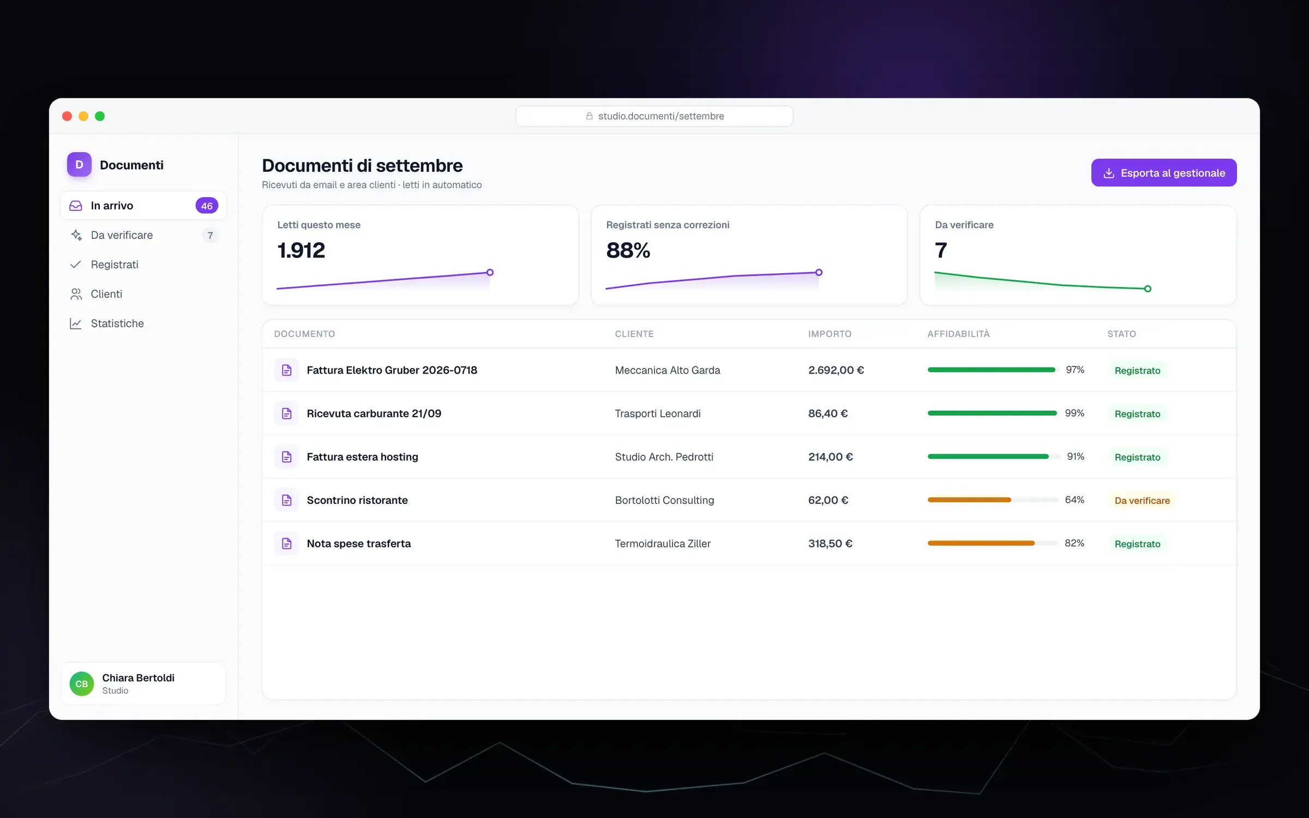Click the CB user avatar
The height and width of the screenshot is (818, 1309).
pos(82,684)
